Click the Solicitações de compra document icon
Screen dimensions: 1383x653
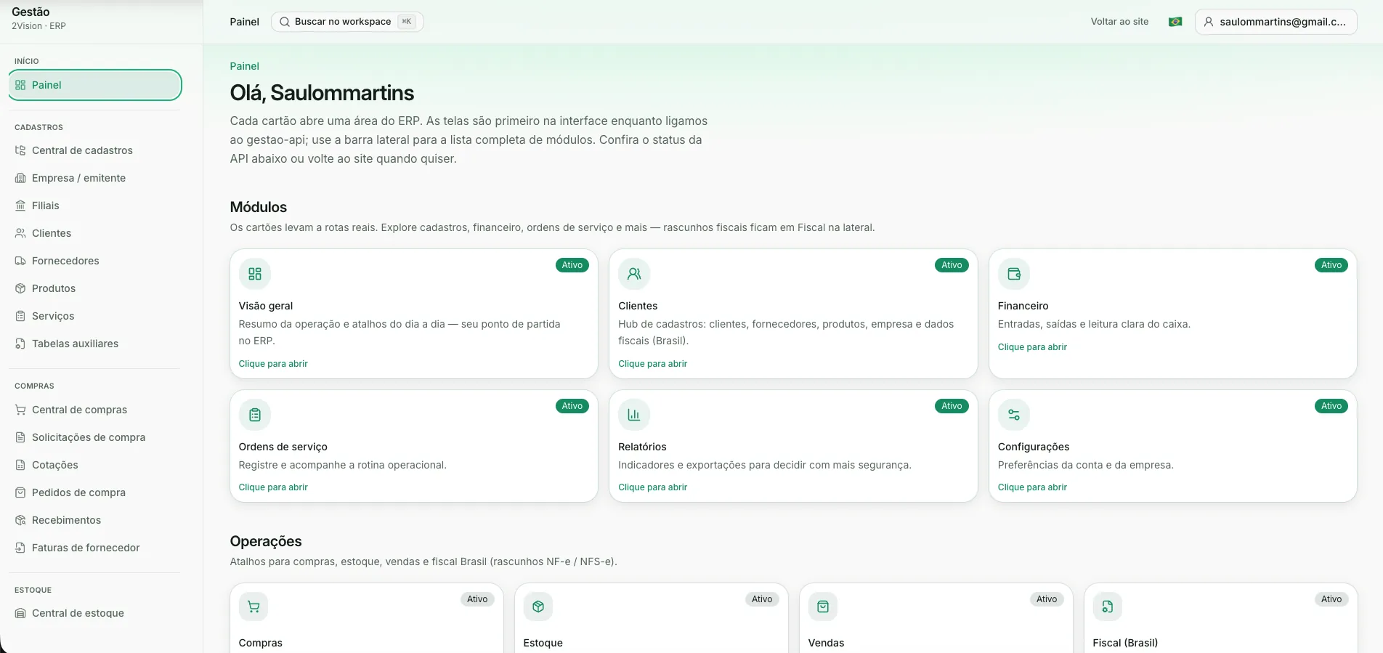pyautogui.click(x=20, y=437)
